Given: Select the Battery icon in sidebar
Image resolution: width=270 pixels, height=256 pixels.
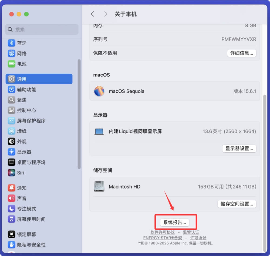Looking at the screenshot, I should (11, 64).
